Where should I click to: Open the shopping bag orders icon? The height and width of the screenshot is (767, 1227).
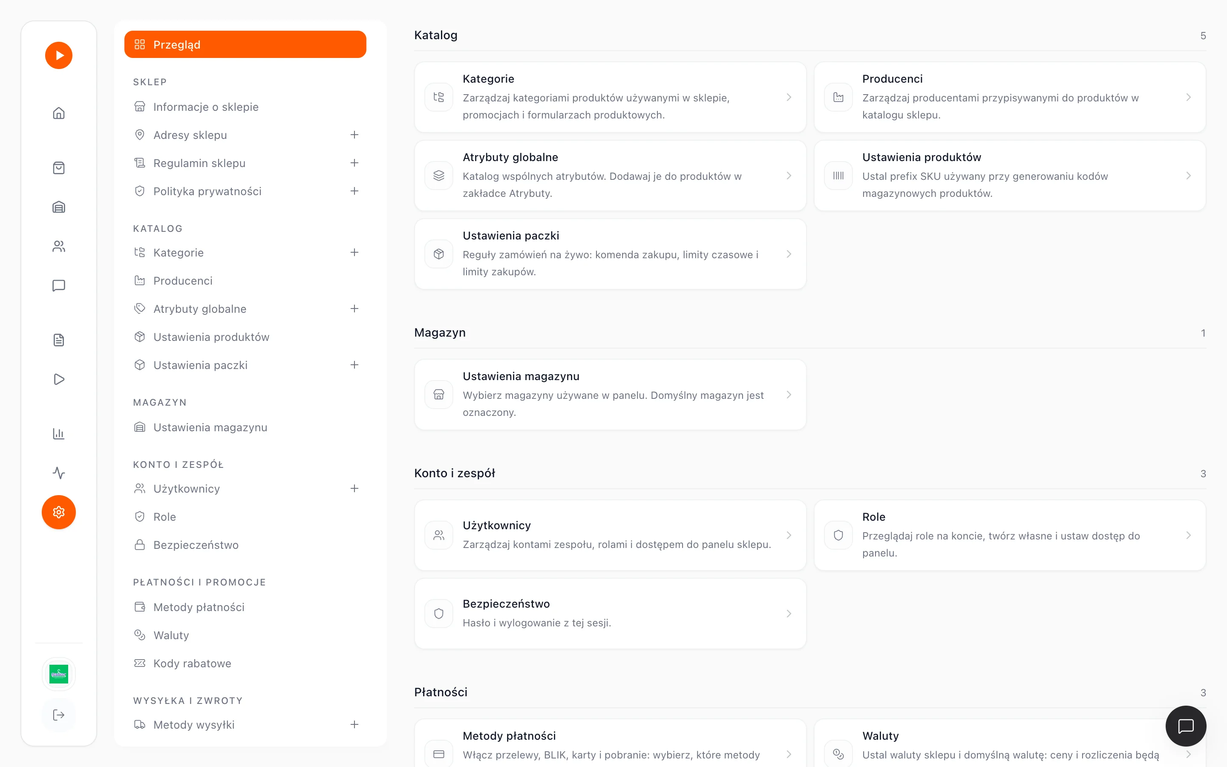pos(59,168)
